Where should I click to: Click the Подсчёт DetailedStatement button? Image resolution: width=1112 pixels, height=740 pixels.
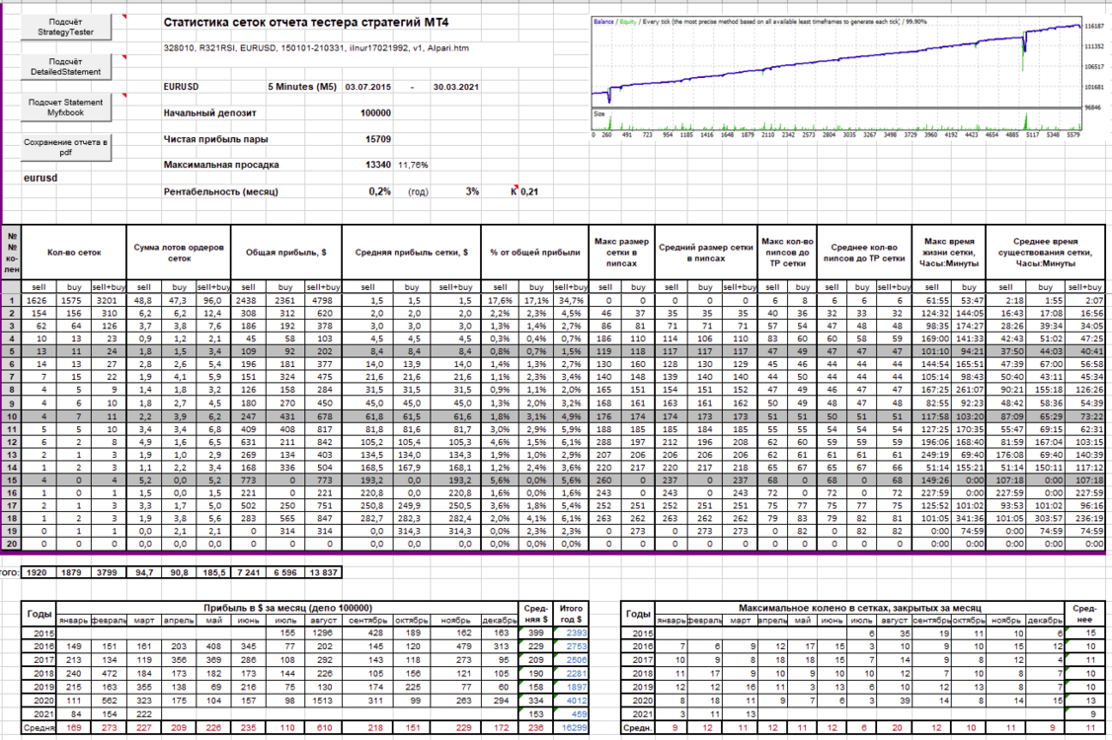[x=65, y=67]
